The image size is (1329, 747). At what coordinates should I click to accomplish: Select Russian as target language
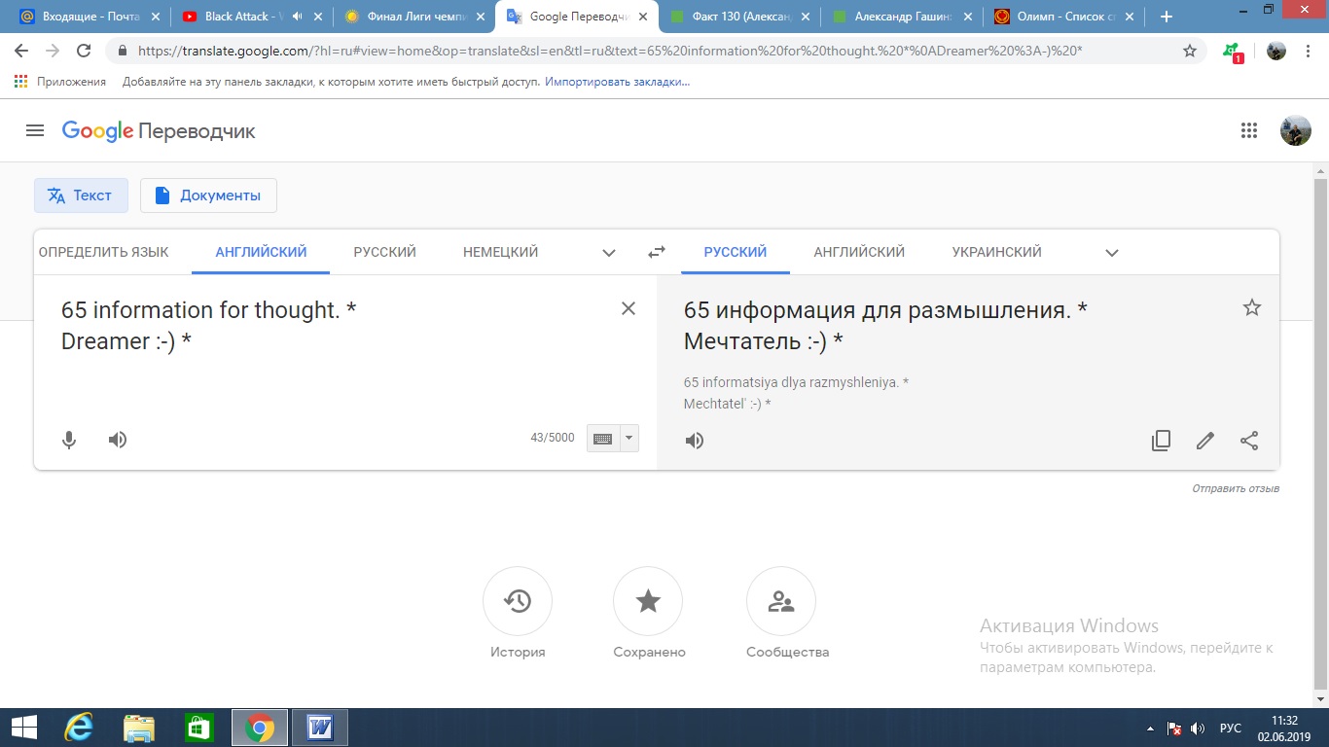point(736,252)
